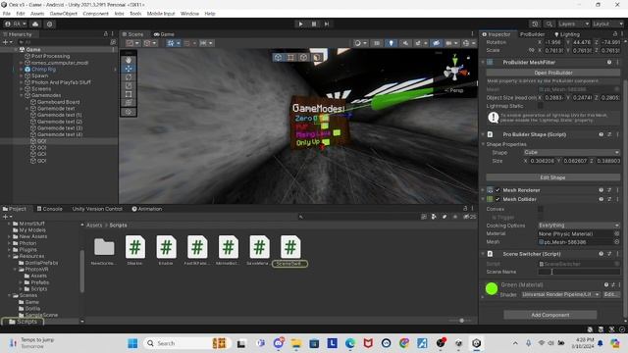Click the Add Component button
The image size is (628, 353).
point(550,315)
